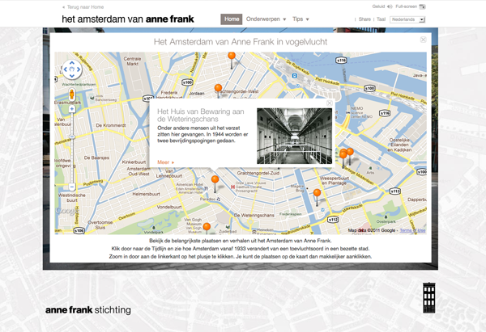Image resolution: width=486 pixels, height=332 pixels.
Task: Enable Full-screen mode
Action: 411,6
